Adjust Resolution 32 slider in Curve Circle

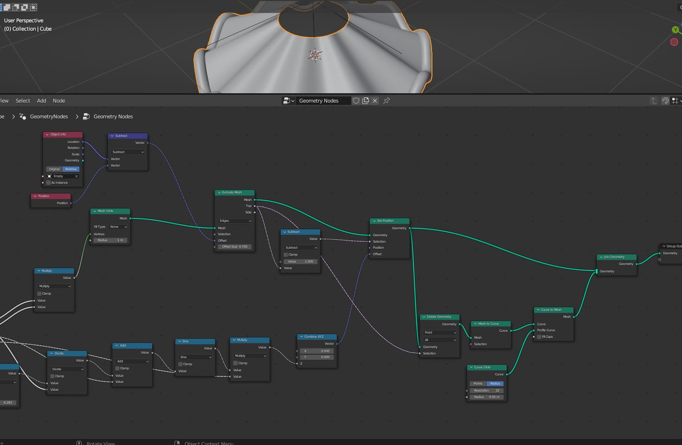(x=487, y=390)
